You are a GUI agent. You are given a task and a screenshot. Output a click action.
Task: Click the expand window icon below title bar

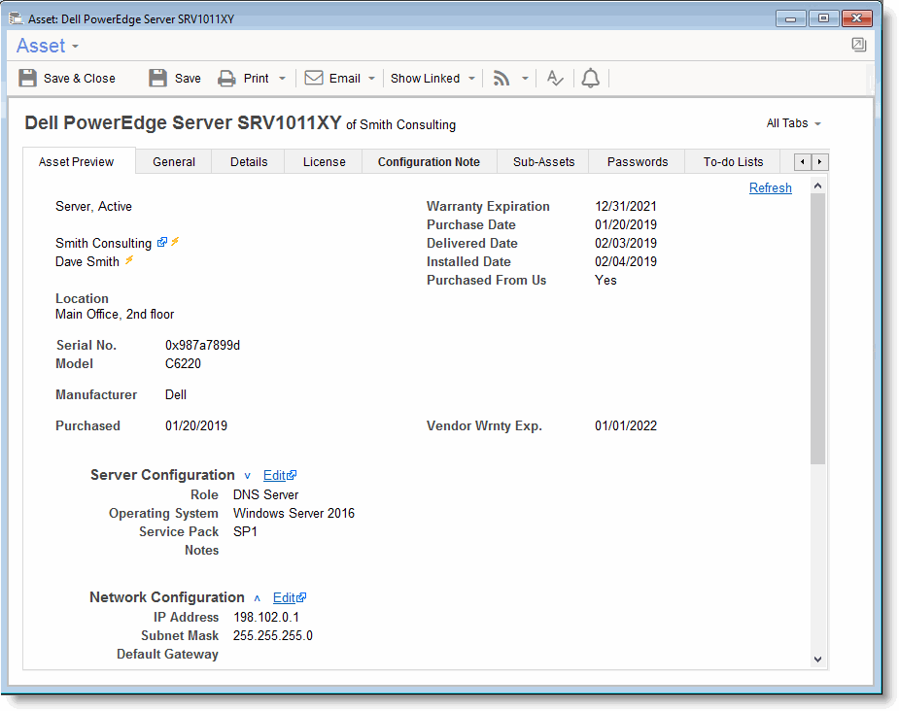point(858,45)
